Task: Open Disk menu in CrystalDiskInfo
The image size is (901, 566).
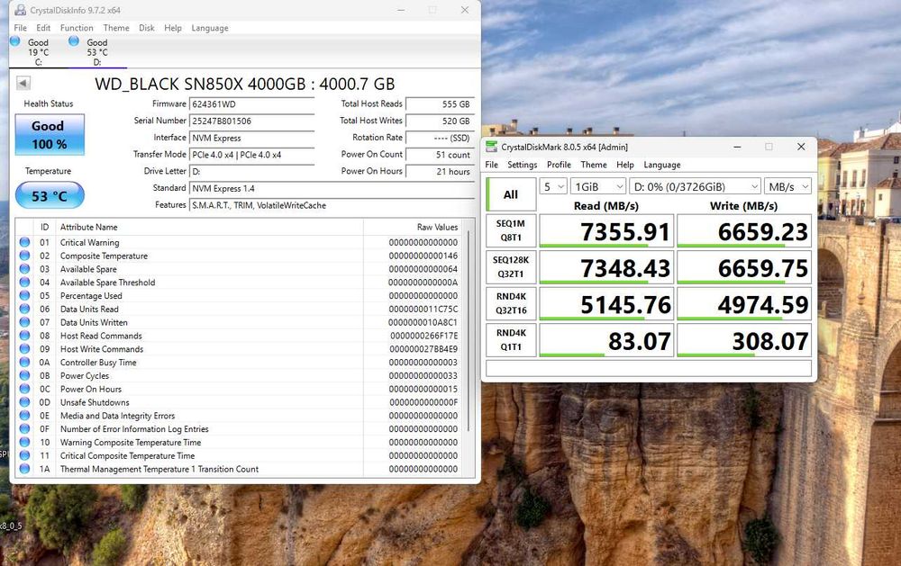Action: click(x=147, y=28)
